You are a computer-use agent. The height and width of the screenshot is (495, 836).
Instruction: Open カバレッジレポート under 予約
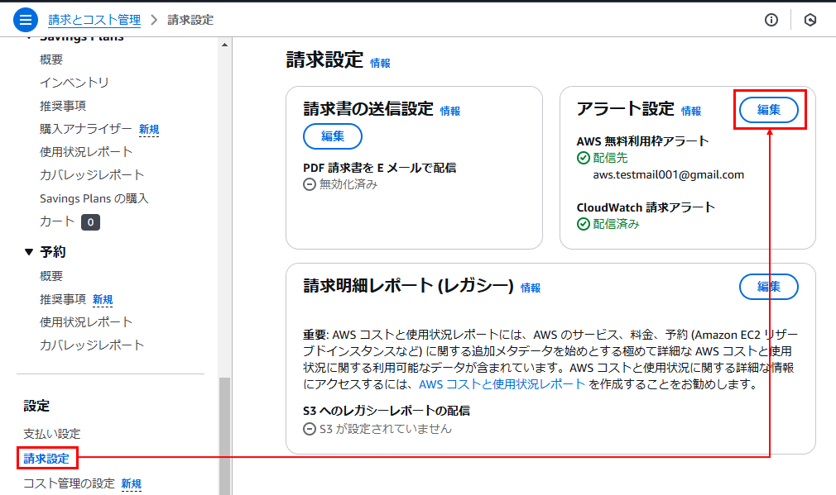tap(92, 345)
